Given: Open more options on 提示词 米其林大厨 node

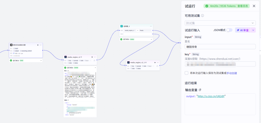Looking at the screenshot, I should (41, 45).
